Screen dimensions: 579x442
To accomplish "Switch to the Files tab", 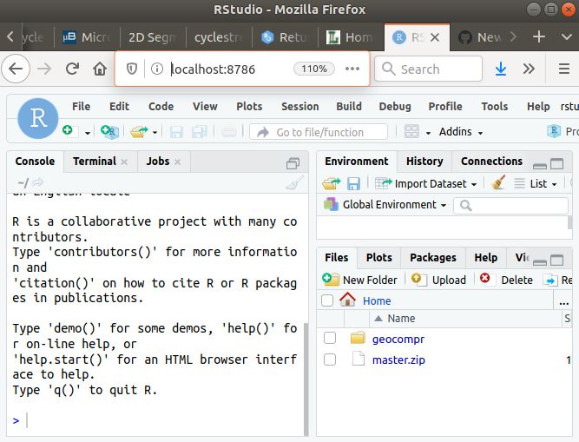I will [337, 258].
